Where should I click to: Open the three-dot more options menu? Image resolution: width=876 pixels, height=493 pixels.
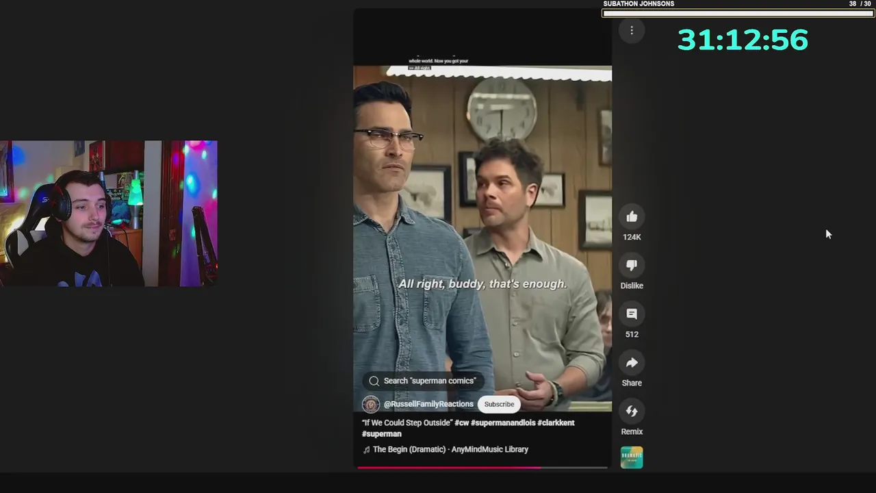632,30
